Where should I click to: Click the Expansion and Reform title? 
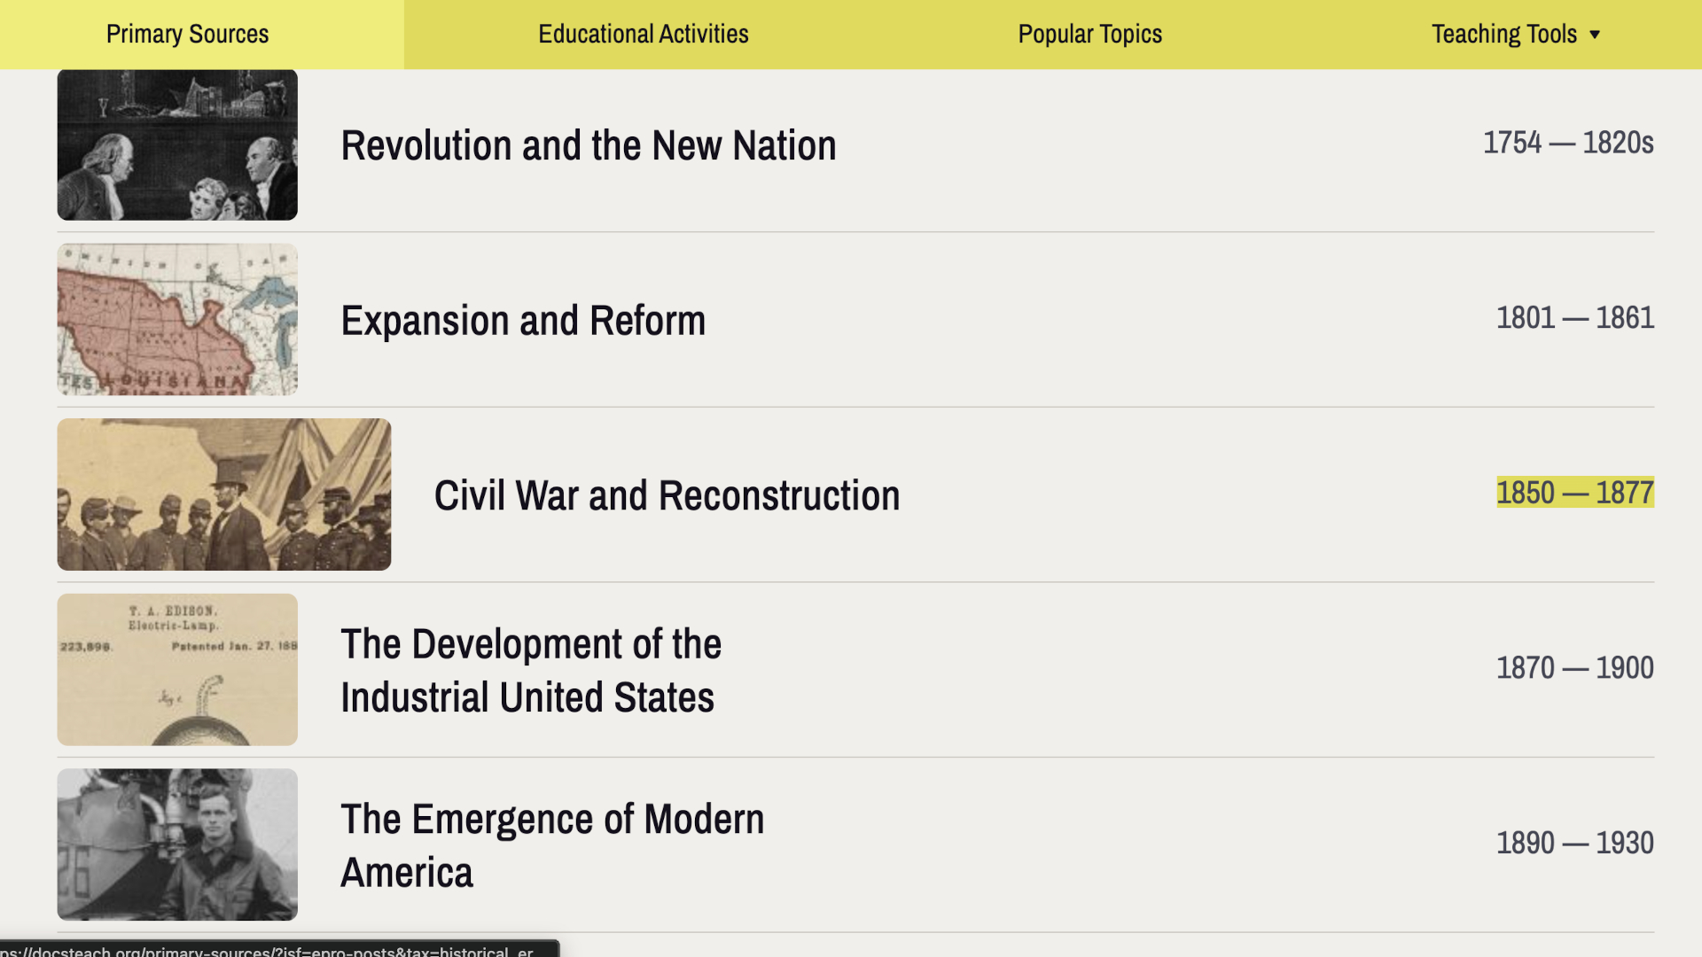coord(523,320)
